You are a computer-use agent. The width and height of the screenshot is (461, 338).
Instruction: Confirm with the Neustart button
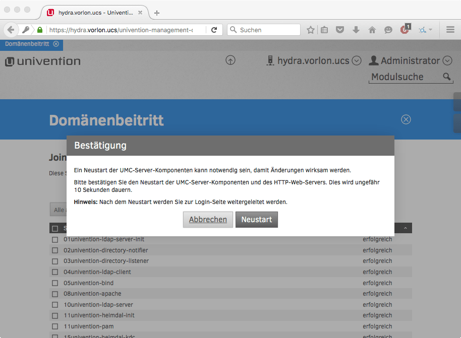click(x=256, y=220)
